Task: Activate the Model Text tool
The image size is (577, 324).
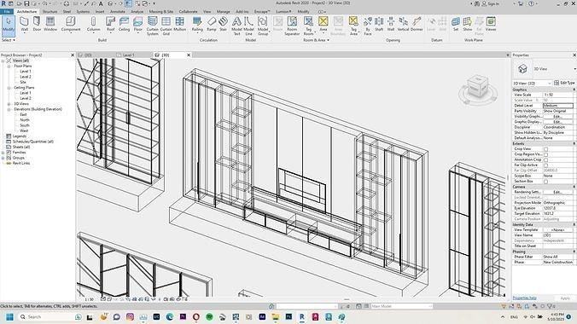Action: [x=236, y=26]
